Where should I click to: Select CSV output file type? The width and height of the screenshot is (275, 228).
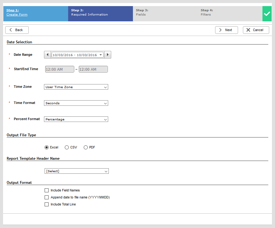(67, 148)
